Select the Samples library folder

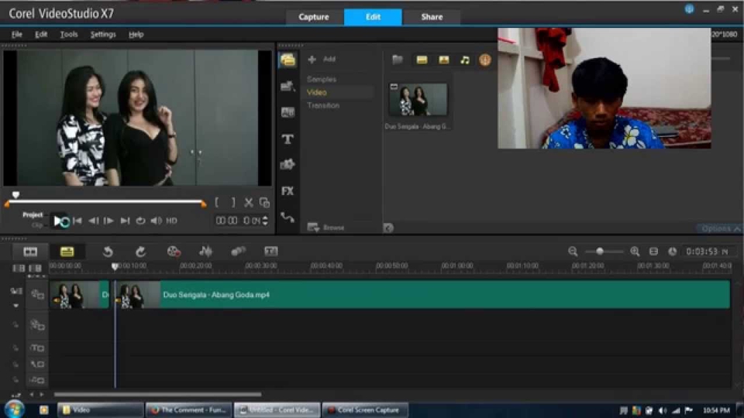322,80
